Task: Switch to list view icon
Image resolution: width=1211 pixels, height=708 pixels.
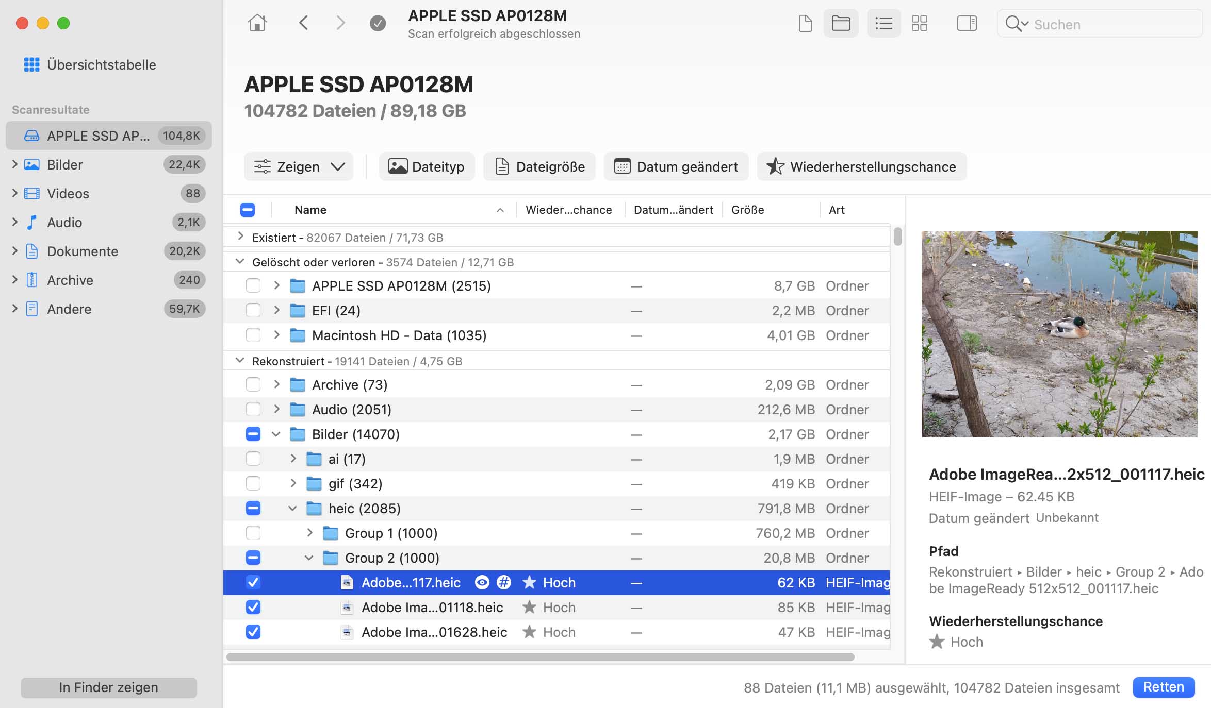Action: [883, 23]
